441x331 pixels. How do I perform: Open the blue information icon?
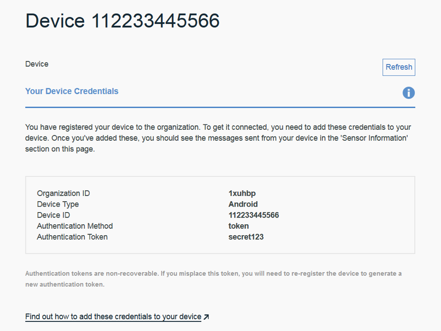click(x=408, y=93)
